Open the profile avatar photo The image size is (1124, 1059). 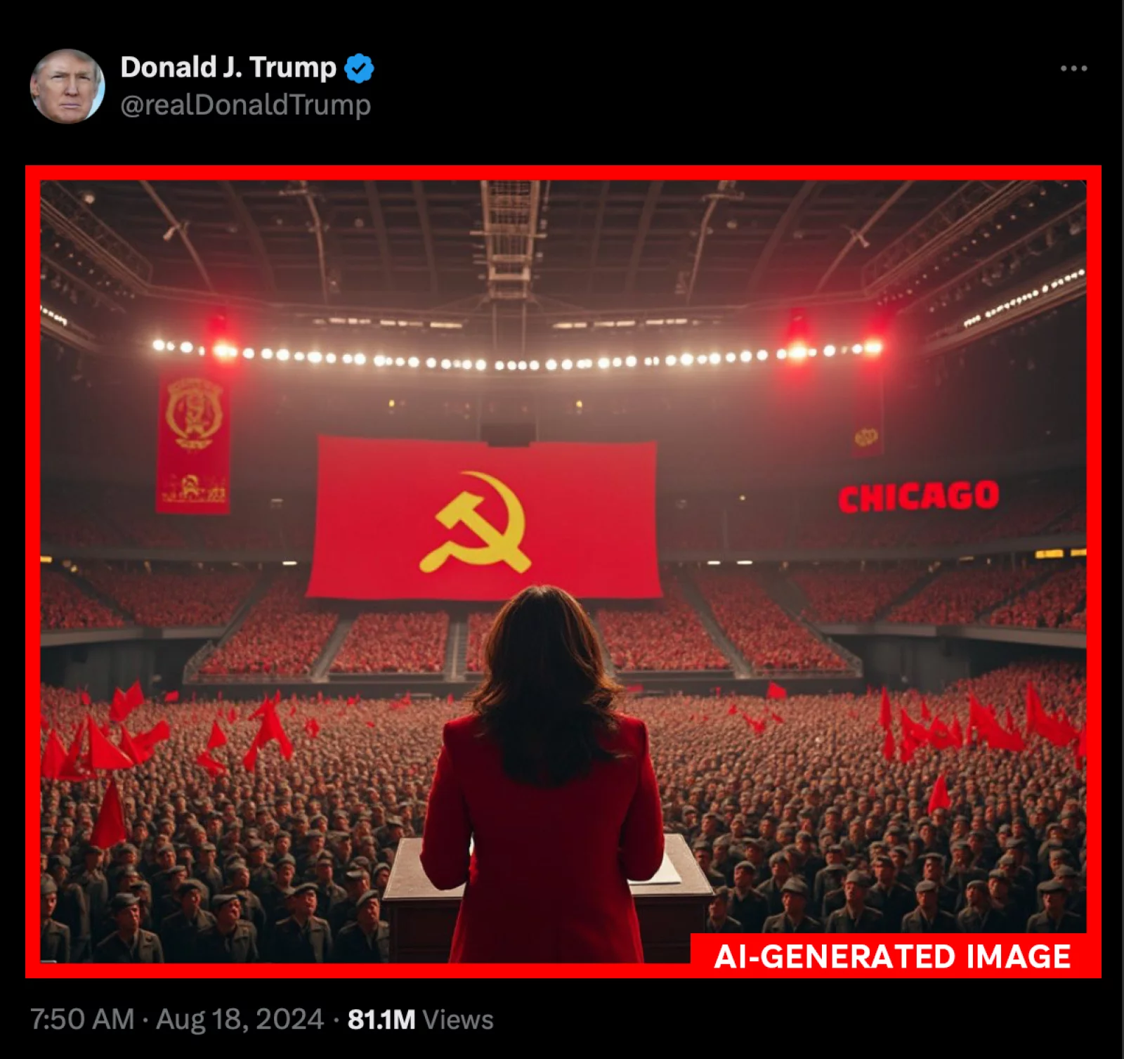coord(67,86)
